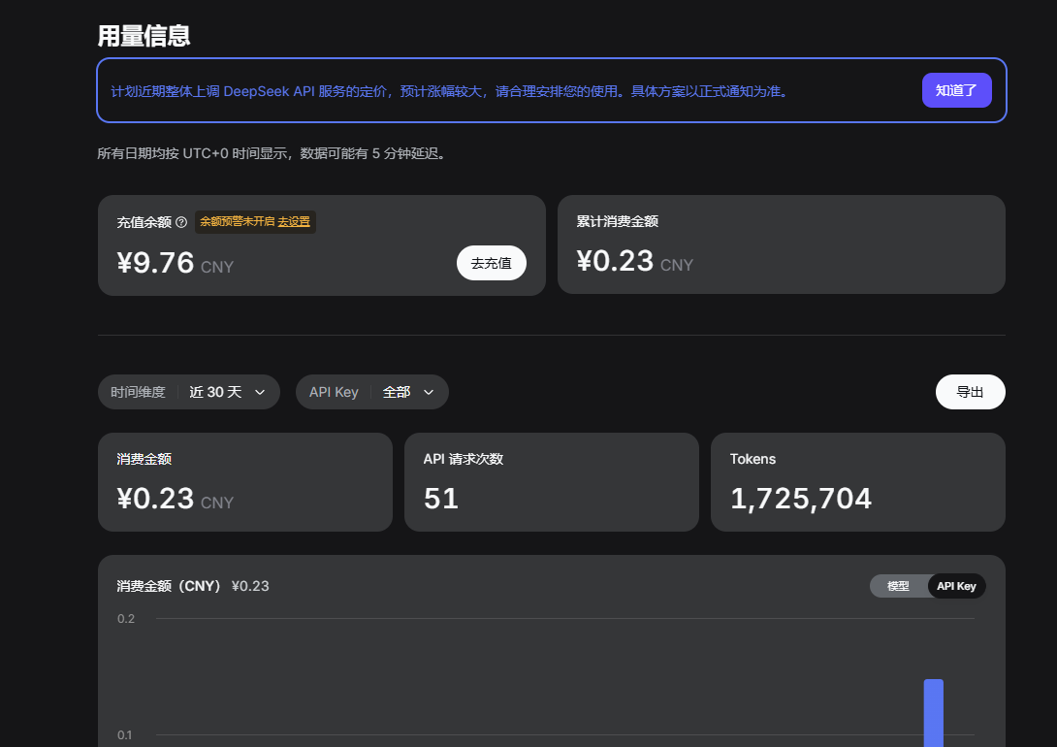1057x747 pixels.
Task: Click the UTC+0 time display note
Action: click(272, 153)
